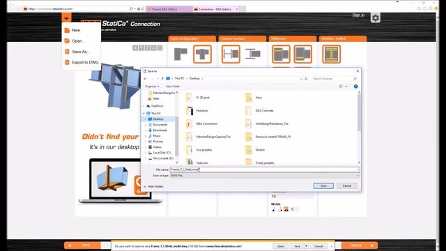Select the MemberDesignCapacityTut folder
Screen dimensions: 446x251
pyautogui.click(x=208, y=137)
